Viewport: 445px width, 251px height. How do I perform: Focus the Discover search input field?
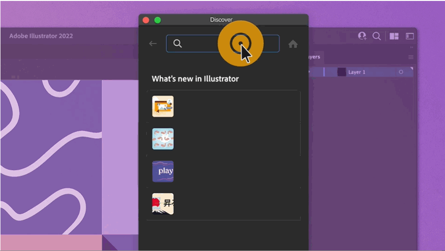[x=223, y=44]
